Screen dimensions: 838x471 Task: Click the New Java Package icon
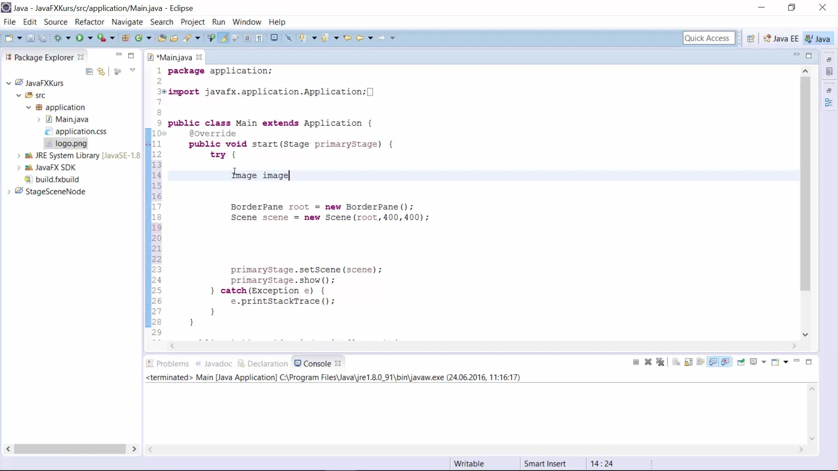click(x=126, y=38)
